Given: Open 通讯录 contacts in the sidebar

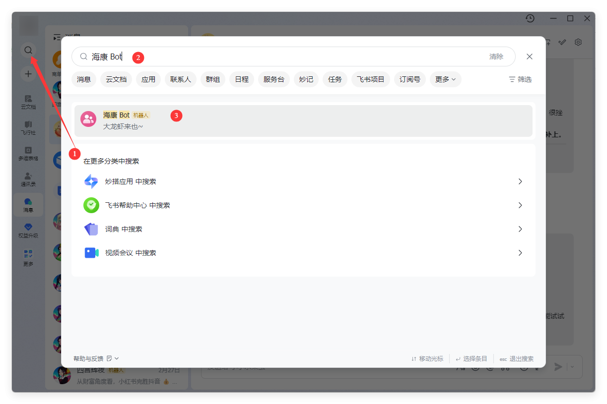Looking at the screenshot, I should (28, 179).
